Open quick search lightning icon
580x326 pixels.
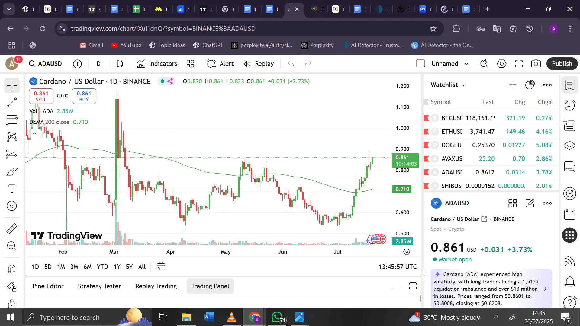point(485,64)
